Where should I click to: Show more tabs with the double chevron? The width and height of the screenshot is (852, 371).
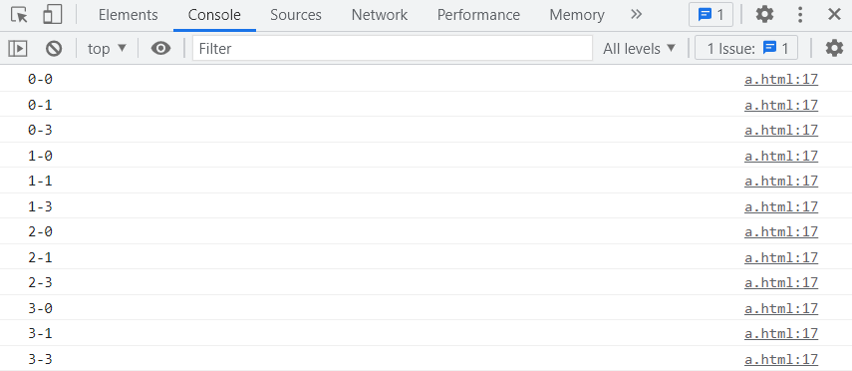(x=637, y=15)
